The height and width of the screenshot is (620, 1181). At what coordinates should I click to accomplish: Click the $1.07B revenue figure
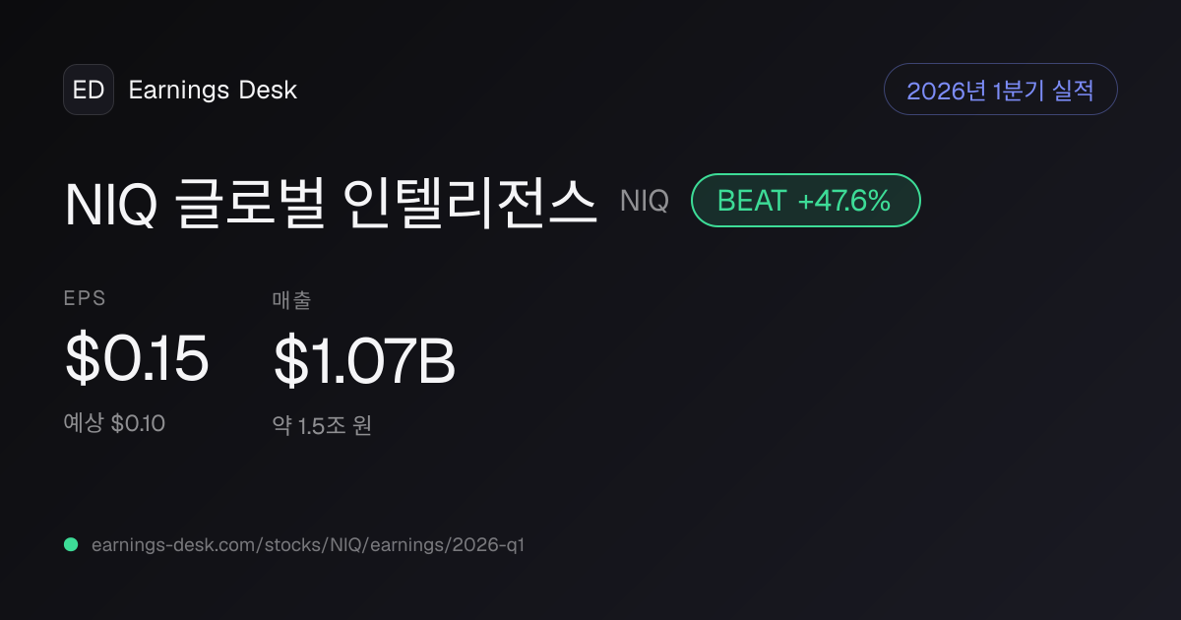tap(364, 360)
